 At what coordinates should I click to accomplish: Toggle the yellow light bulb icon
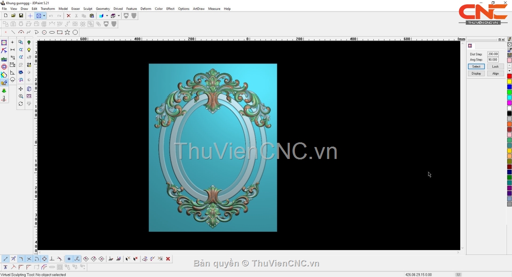coord(29,50)
